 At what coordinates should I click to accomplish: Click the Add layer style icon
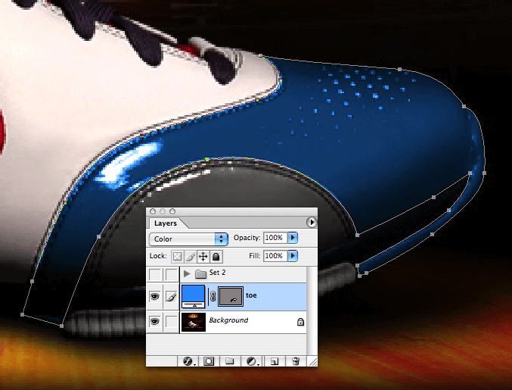pos(189,361)
